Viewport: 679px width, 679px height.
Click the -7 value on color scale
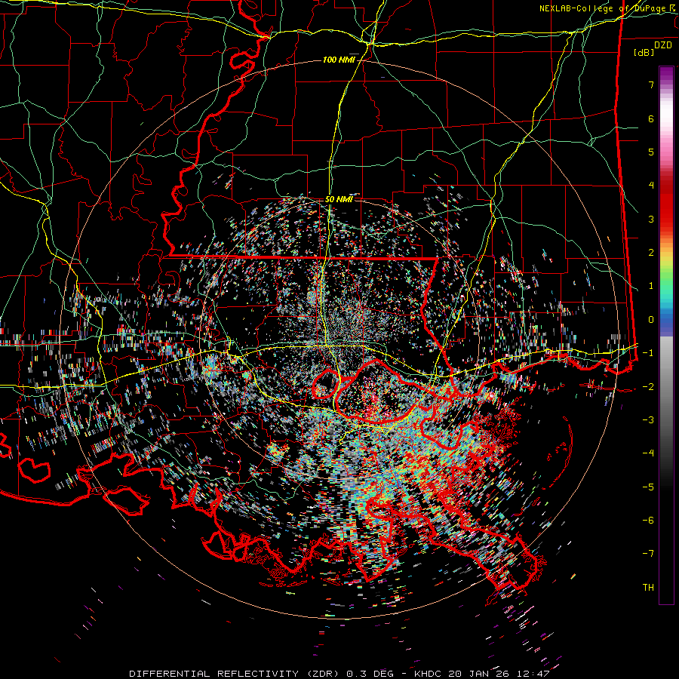tap(648, 554)
